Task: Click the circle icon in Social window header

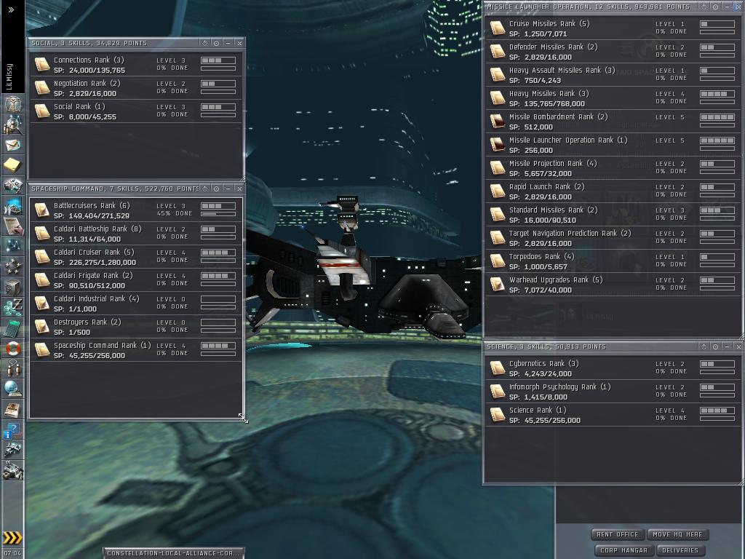Action: (x=217, y=43)
